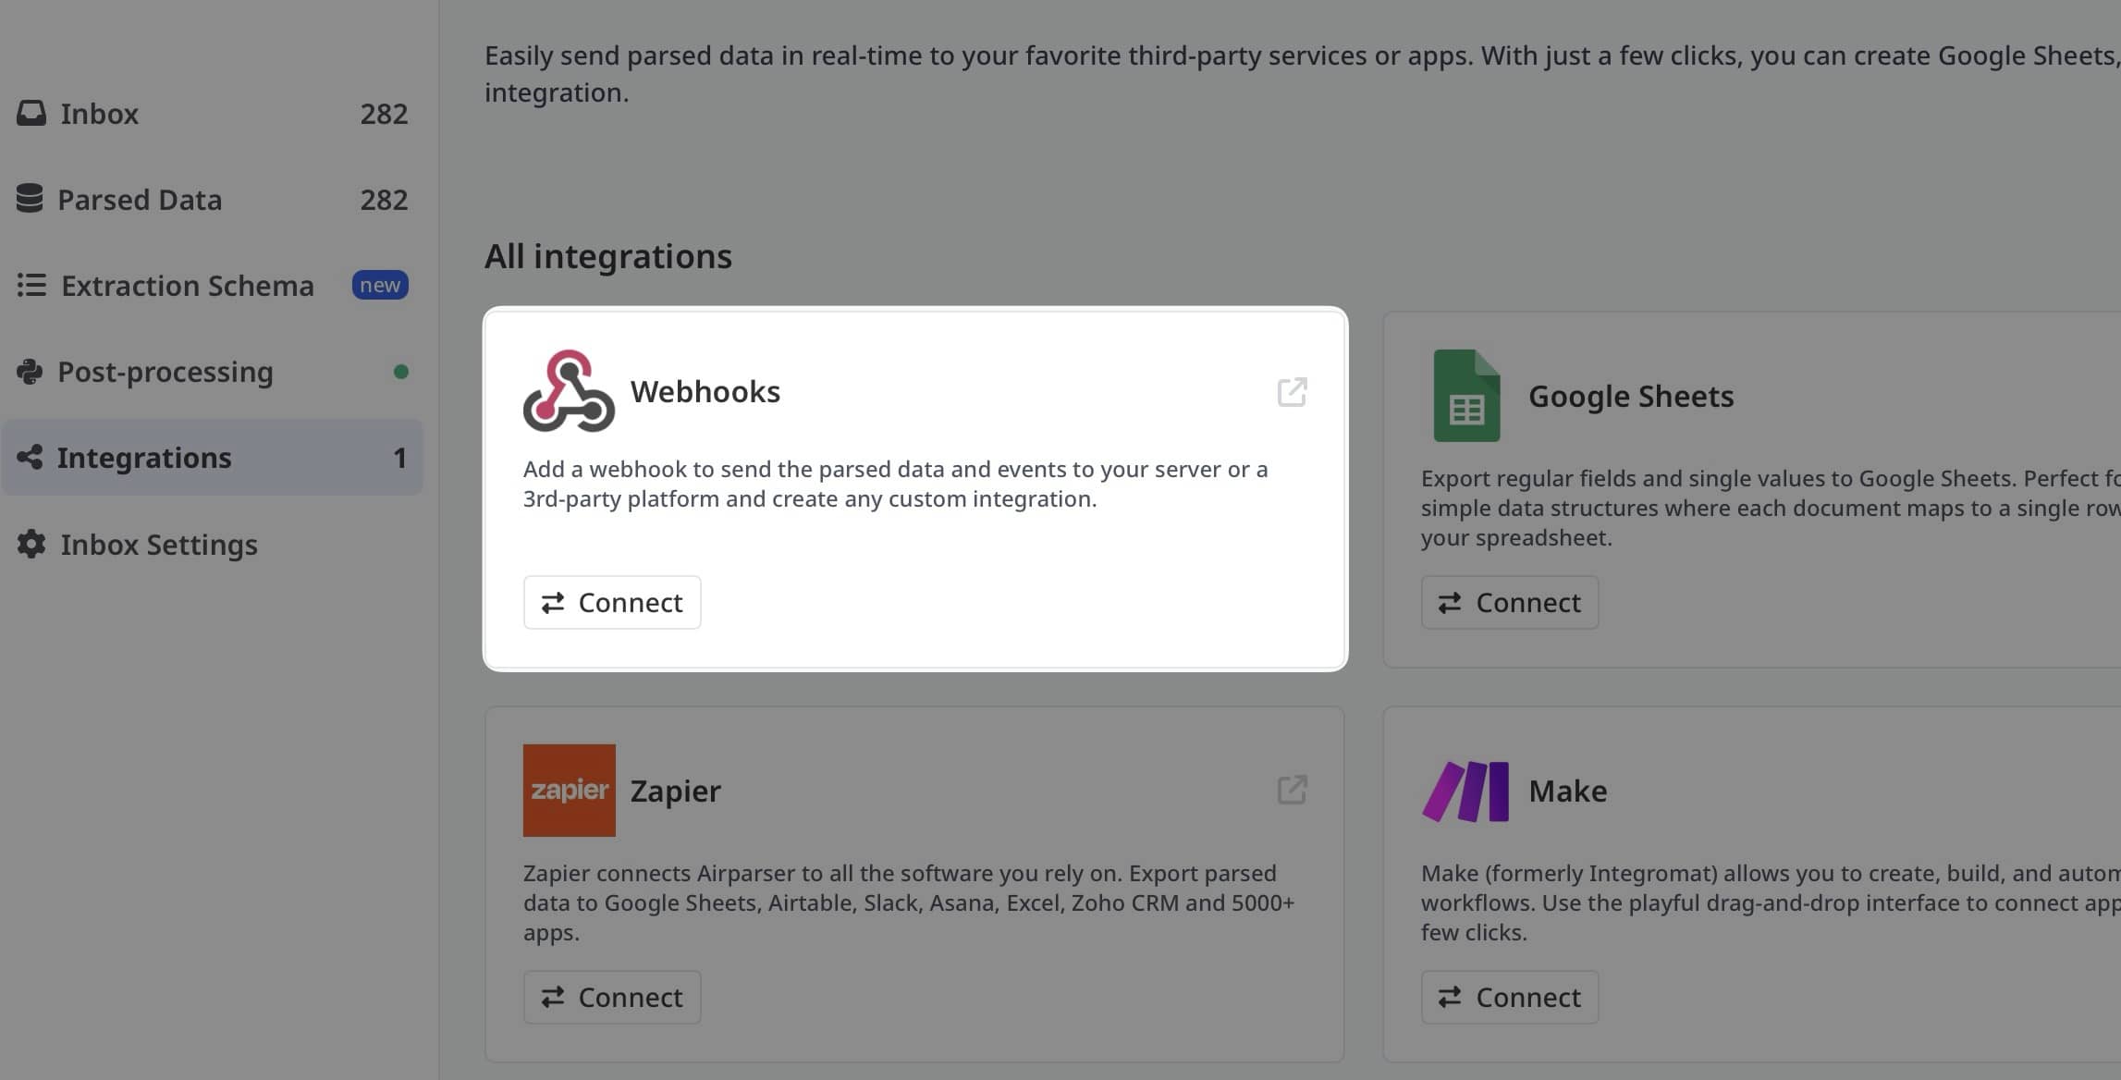2121x1080 pixels.
Task: Connect Google Sheets integration
Action: (1509, 602)
